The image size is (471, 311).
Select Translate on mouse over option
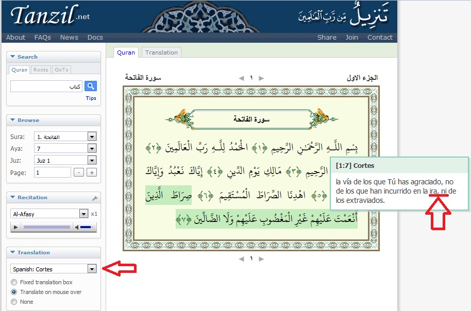pyautogui.click(x=14, y=292)
